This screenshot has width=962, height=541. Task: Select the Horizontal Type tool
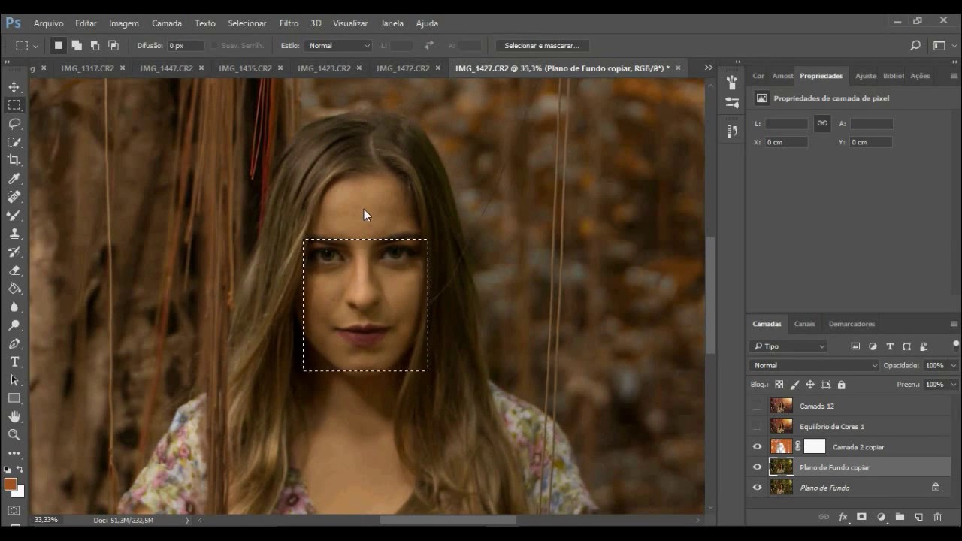[x=14, y=362]
